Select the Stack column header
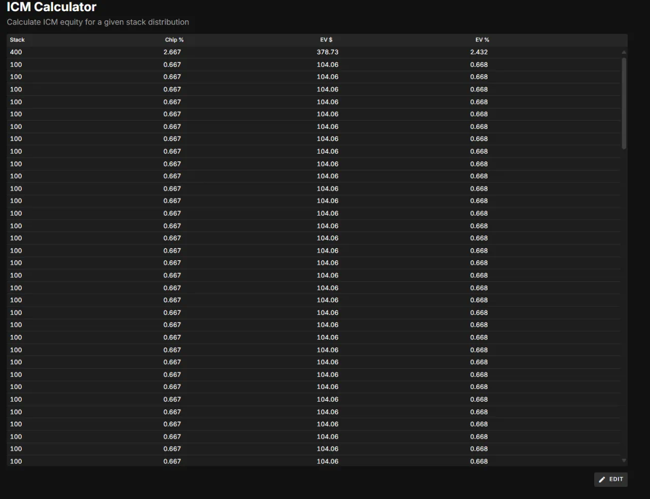 tap(17, 40)
